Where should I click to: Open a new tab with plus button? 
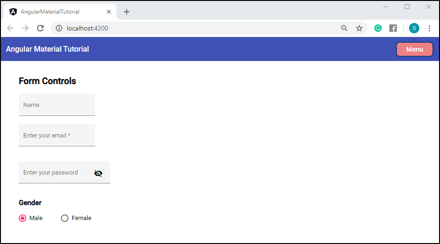127,12
